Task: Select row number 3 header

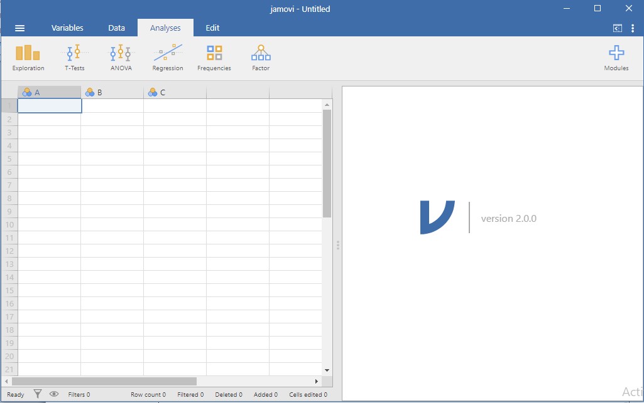Action: tap(9, 132)
